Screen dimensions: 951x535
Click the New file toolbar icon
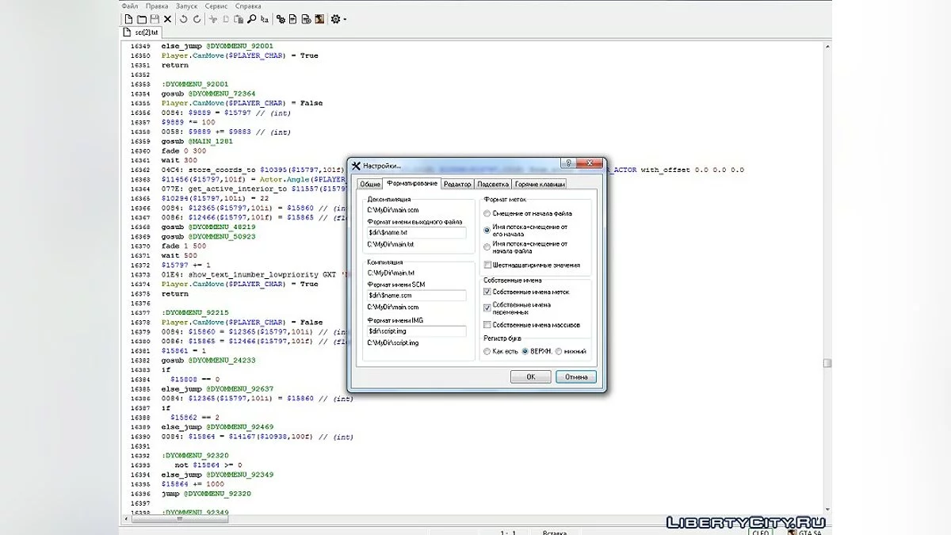coord(128,19)
